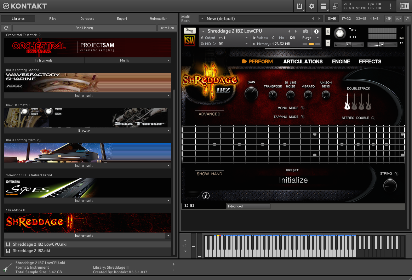Mute the Shreddage instrument
Image resolution: width=412 pixels, height=280 pixels.
[x=328, y=43]
